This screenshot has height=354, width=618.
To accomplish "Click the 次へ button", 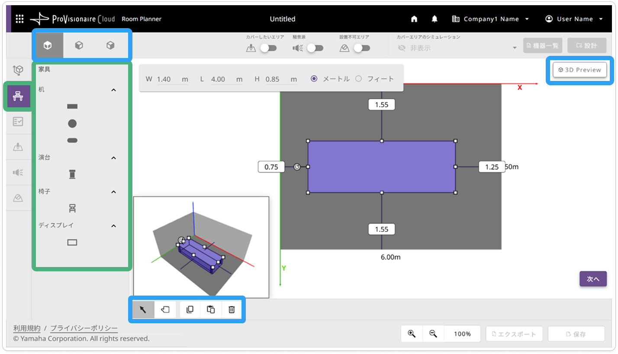I will (x=593, y=279).
